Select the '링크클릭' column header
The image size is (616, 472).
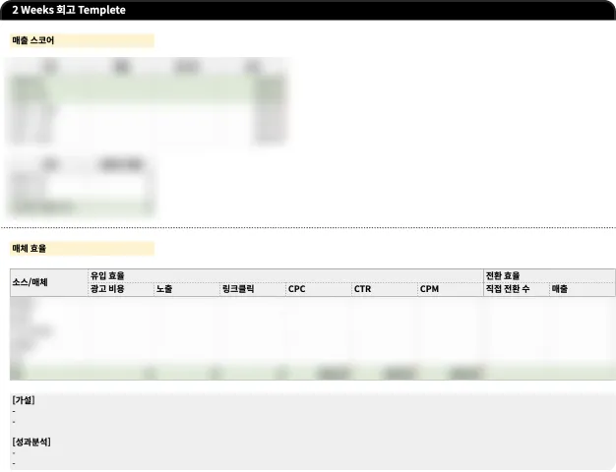[253, 289]
